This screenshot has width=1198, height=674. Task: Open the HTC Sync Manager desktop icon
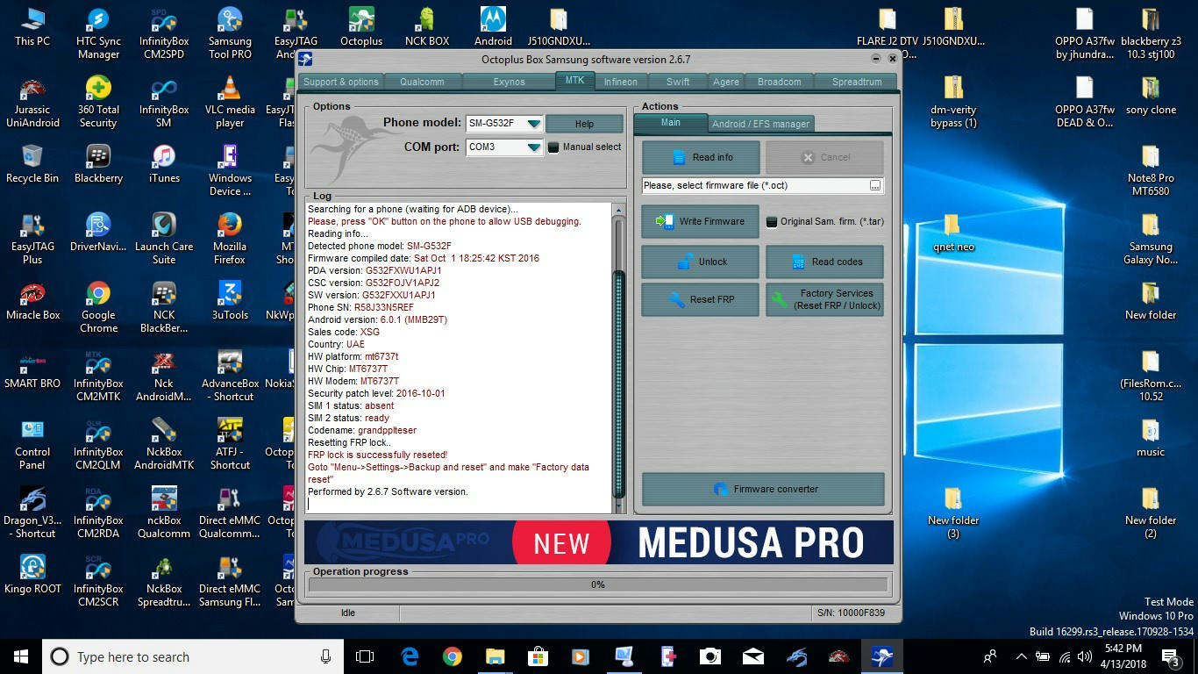[98, 34]
